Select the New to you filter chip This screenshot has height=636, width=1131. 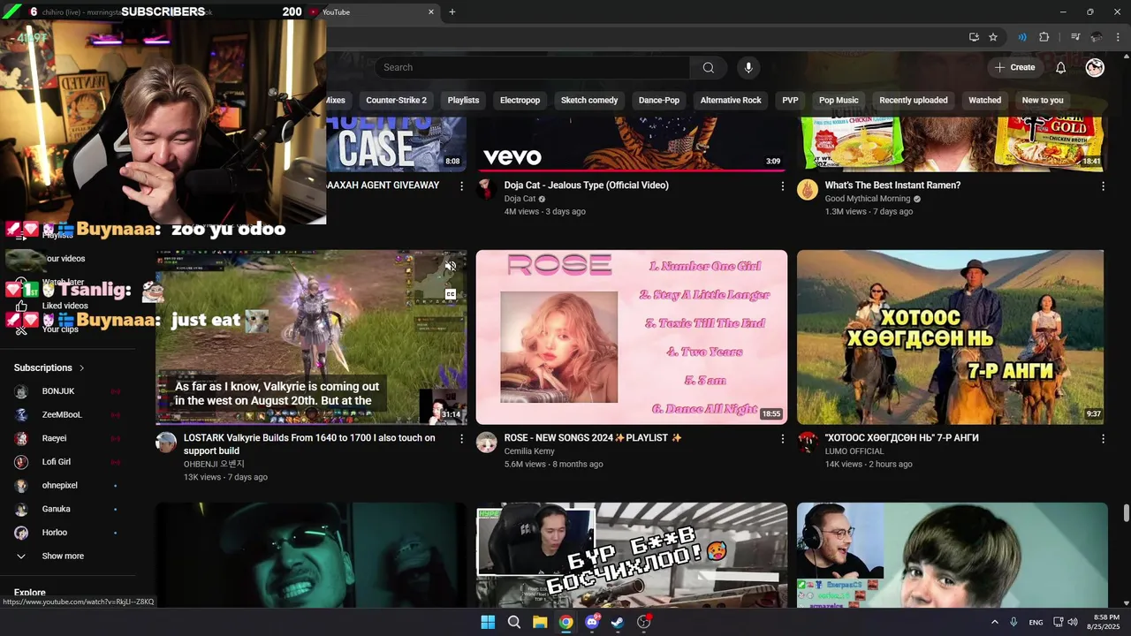click(x=1043, y=100)
